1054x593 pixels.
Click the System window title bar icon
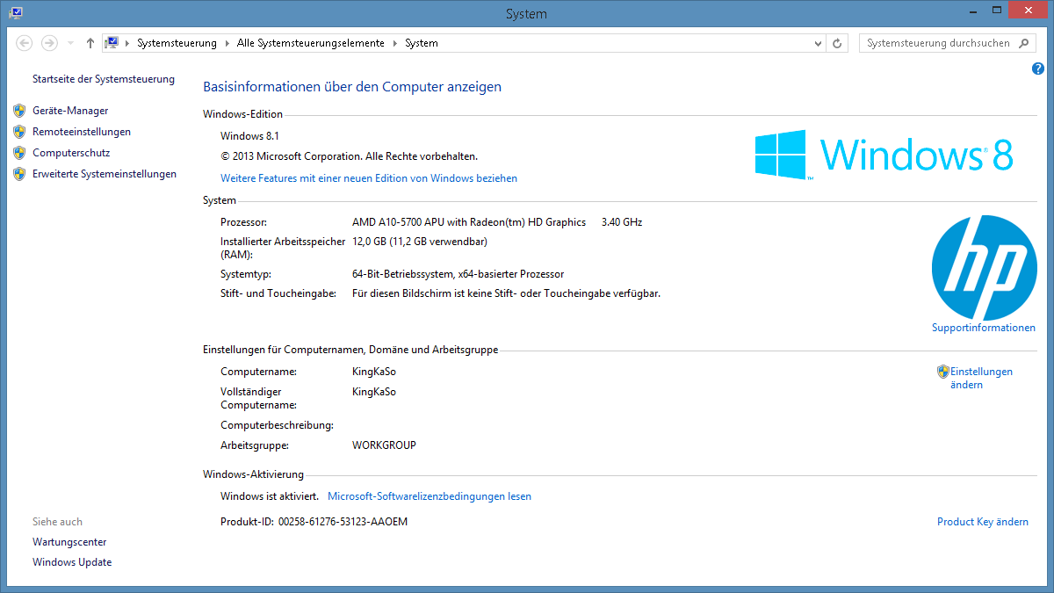click(x=16, y=12)
